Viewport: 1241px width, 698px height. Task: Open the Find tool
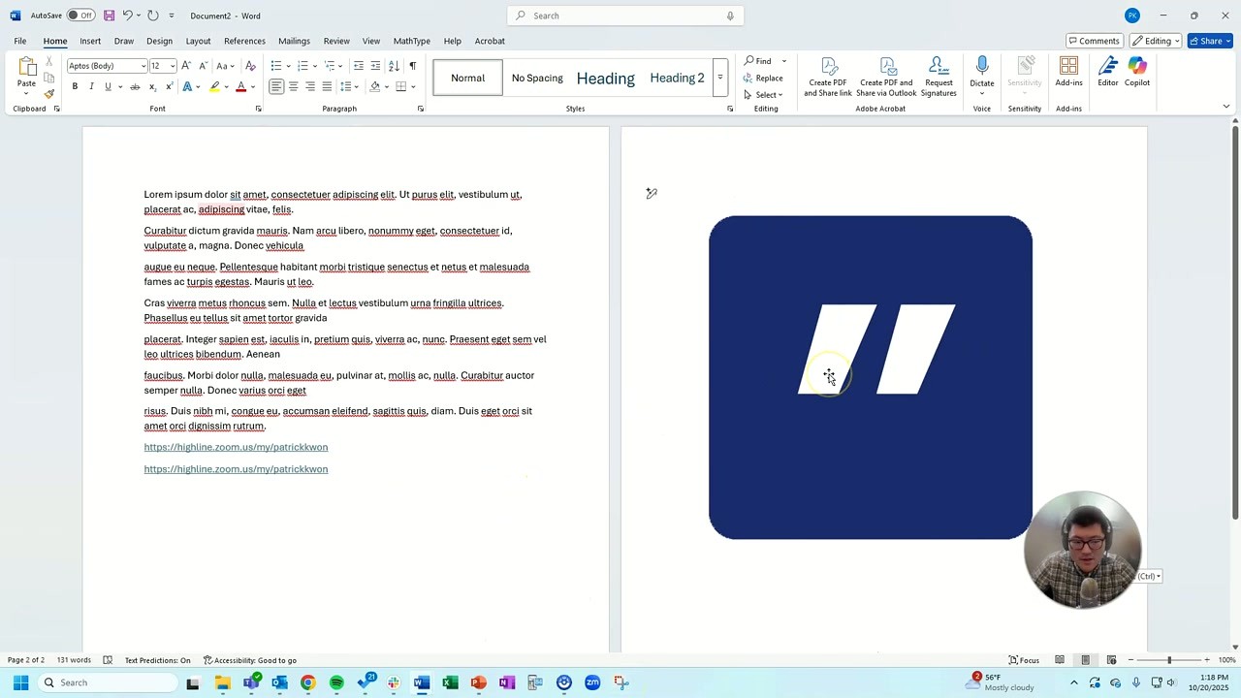coord(762,60)
